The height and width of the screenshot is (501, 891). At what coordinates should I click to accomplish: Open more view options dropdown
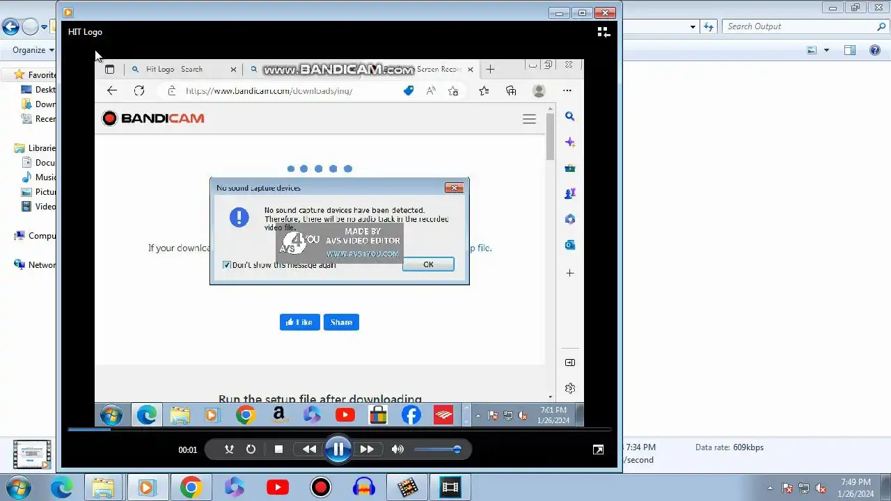[x=826, y=50]
